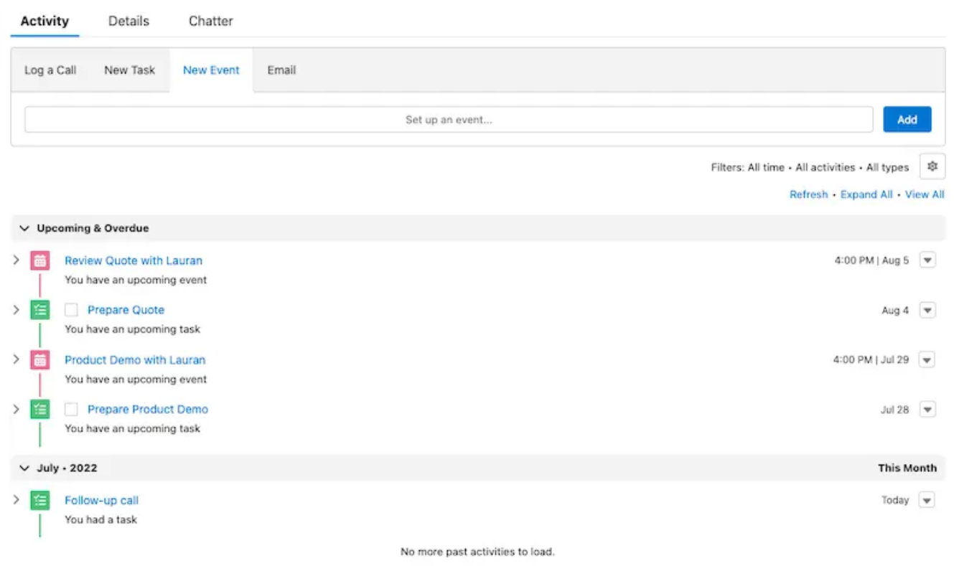Click the View All link
The image size is (954, 566).
[925, 194]
